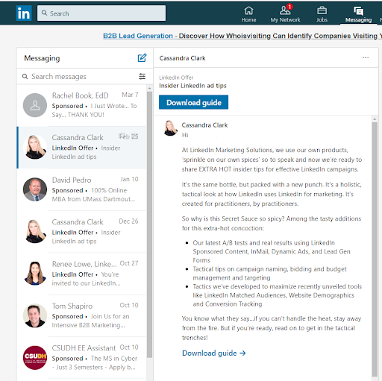Click Renee Lowe's profile photo
382x381 pixels.
click(x=35, y=274)
